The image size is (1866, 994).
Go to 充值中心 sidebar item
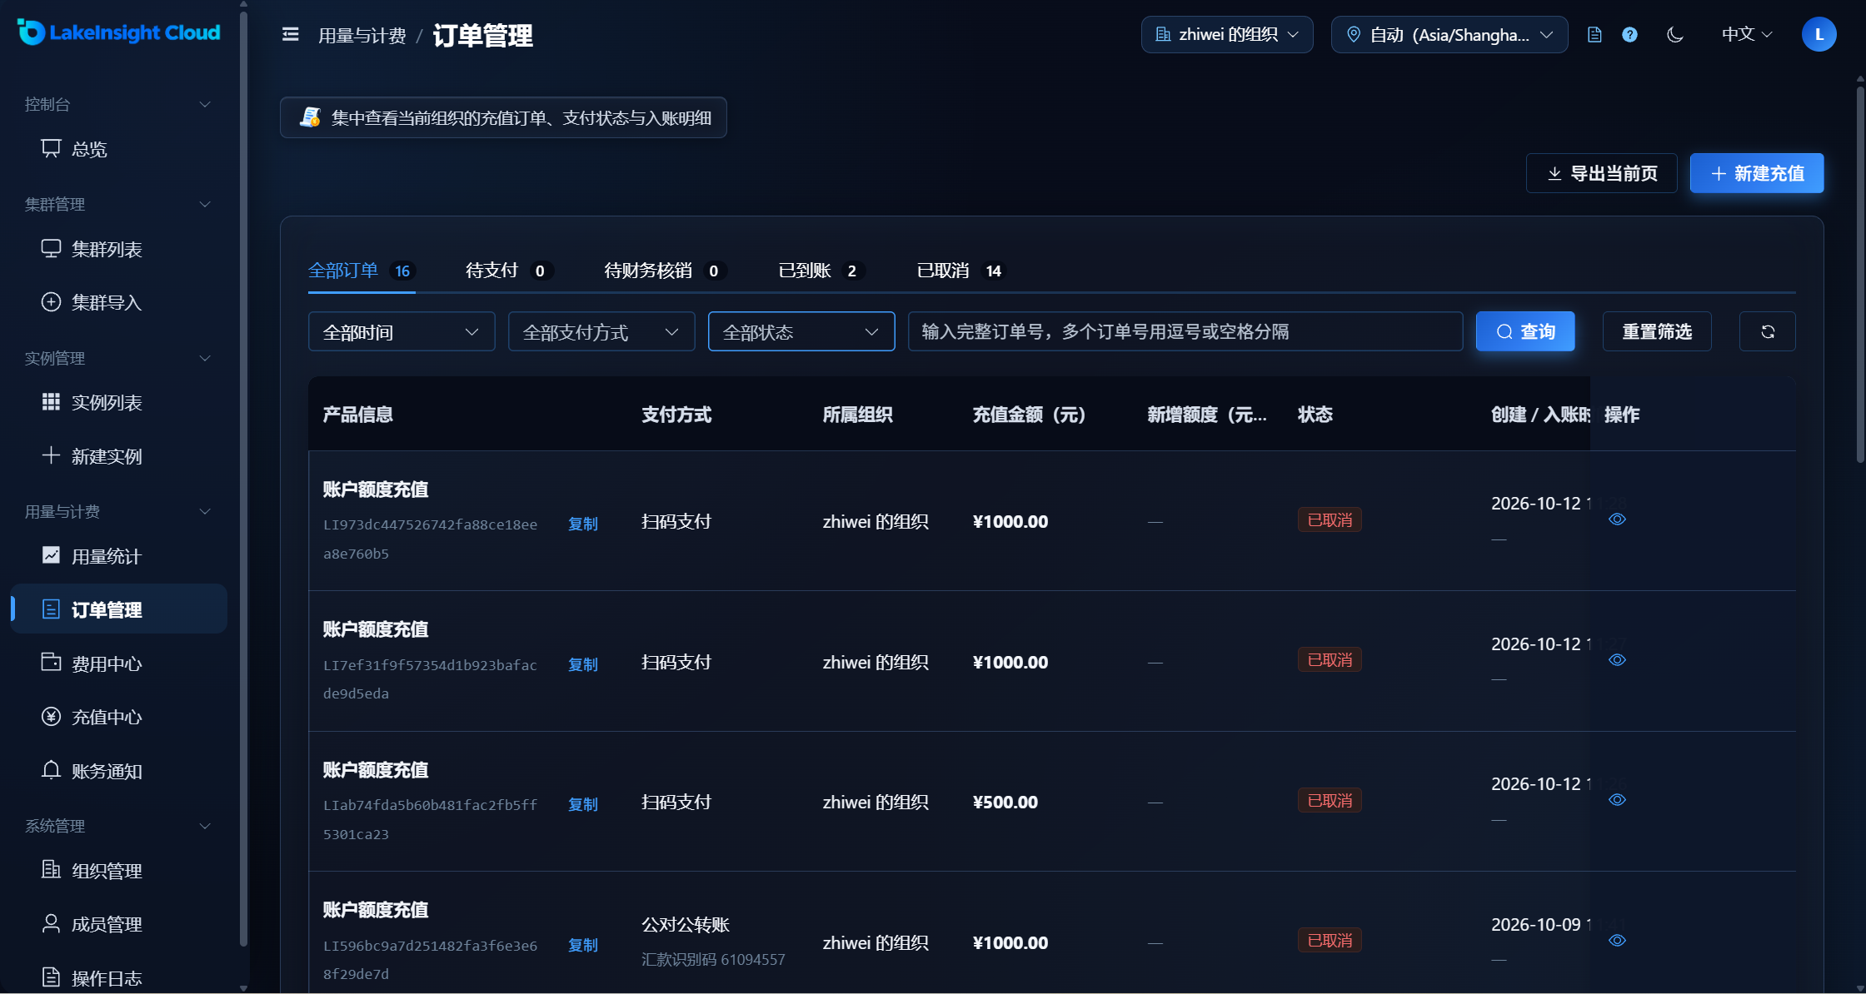pyautogui.click(x=119, y=717)
